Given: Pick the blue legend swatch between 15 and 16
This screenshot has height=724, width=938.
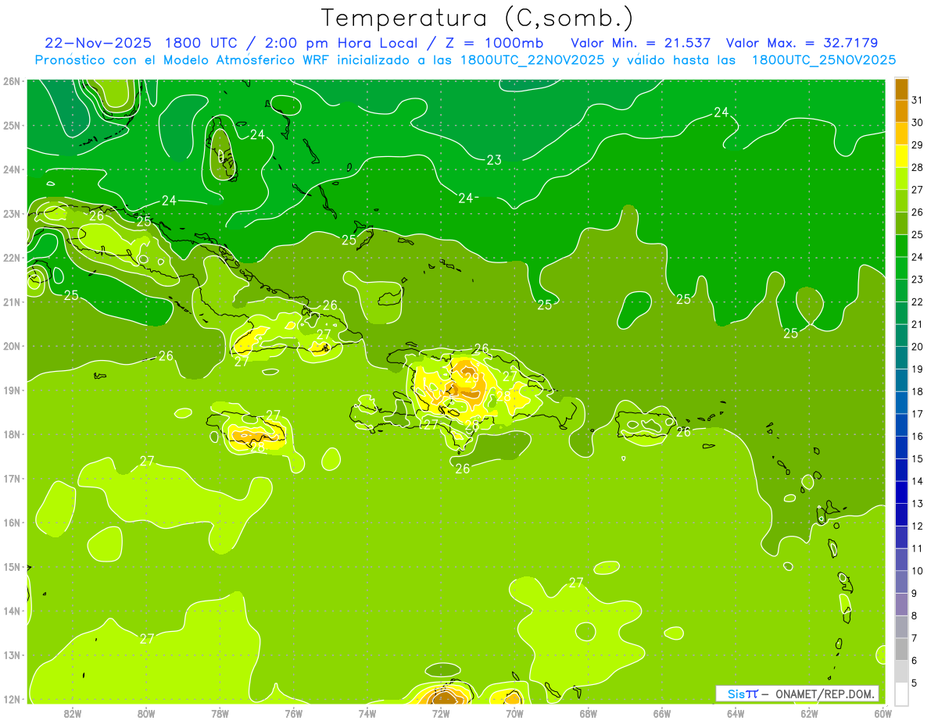Looking at the screenshot, I should point(901,448).
